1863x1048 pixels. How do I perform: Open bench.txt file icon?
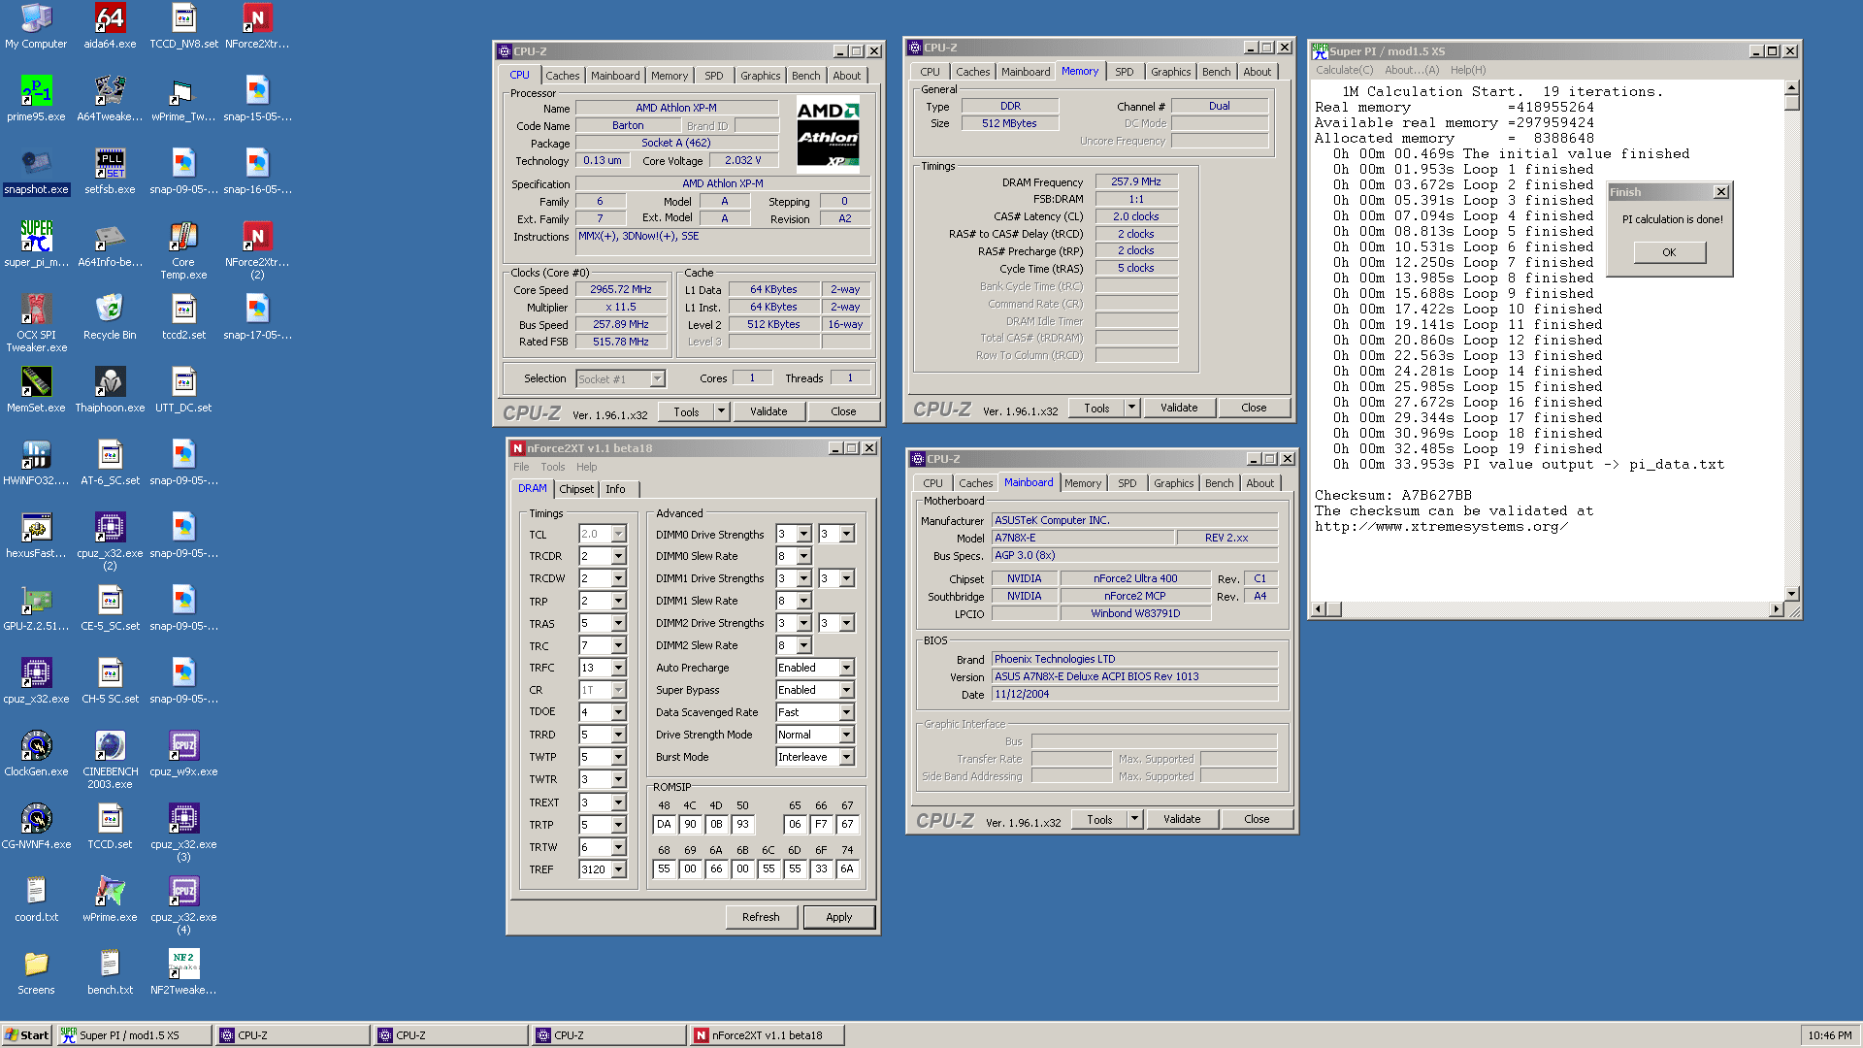110,971
